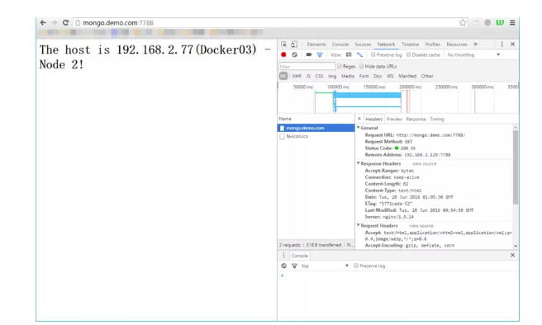Stop recording with the red record button

point(283,54)
